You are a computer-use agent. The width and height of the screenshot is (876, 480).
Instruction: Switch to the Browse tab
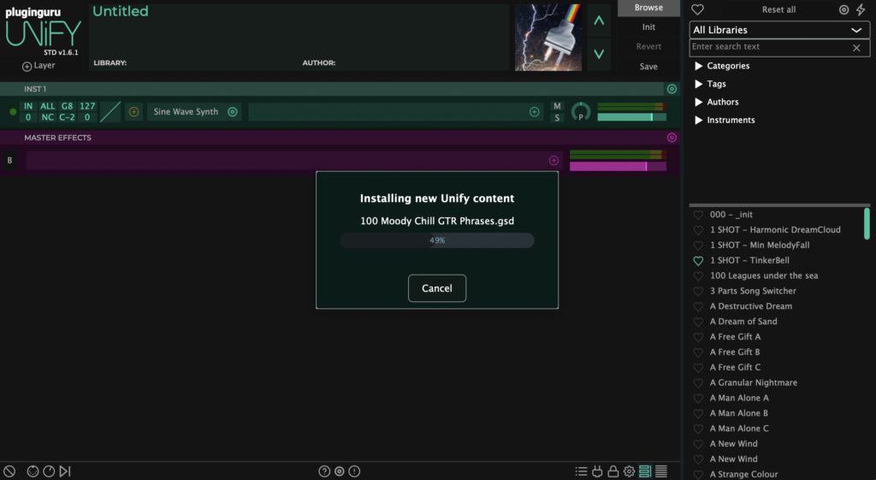click(x=648, y=8)
